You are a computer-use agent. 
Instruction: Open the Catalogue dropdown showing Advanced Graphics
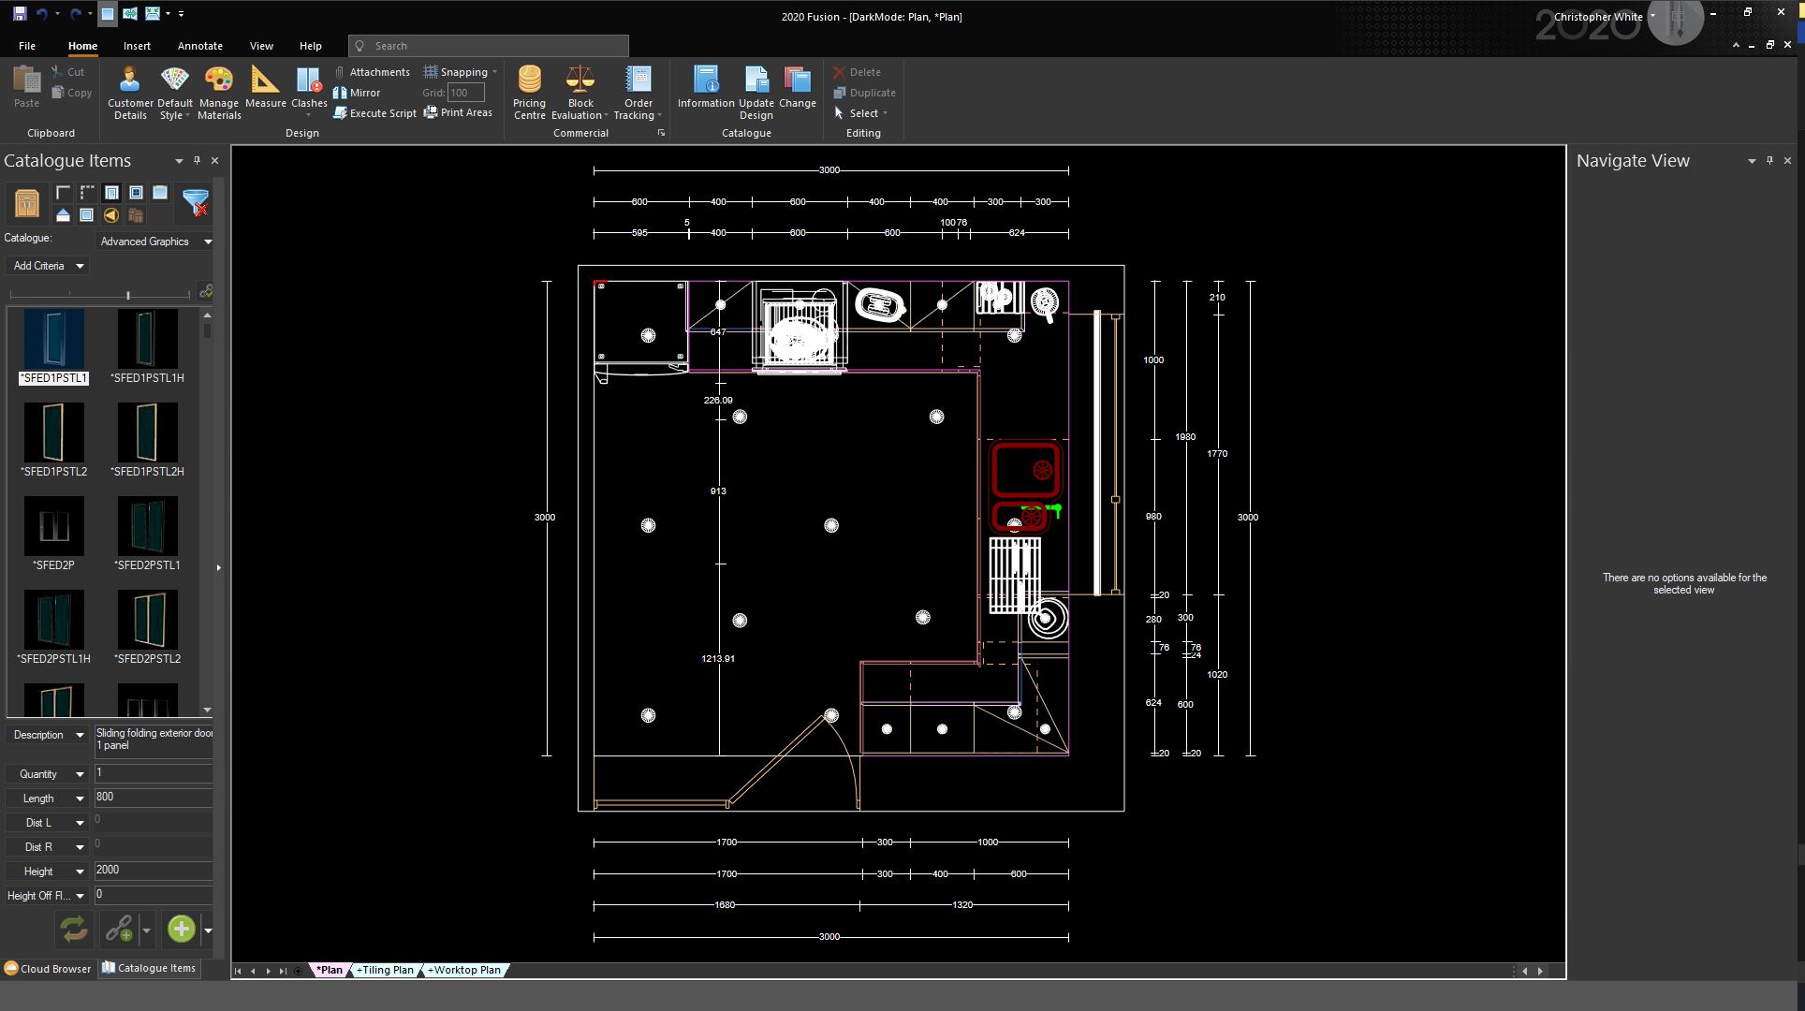pyautogui.click(x=154, y=242)
